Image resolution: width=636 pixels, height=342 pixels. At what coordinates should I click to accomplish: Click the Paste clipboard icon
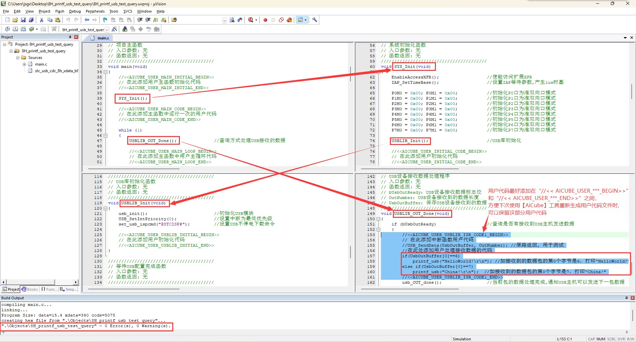58,20
